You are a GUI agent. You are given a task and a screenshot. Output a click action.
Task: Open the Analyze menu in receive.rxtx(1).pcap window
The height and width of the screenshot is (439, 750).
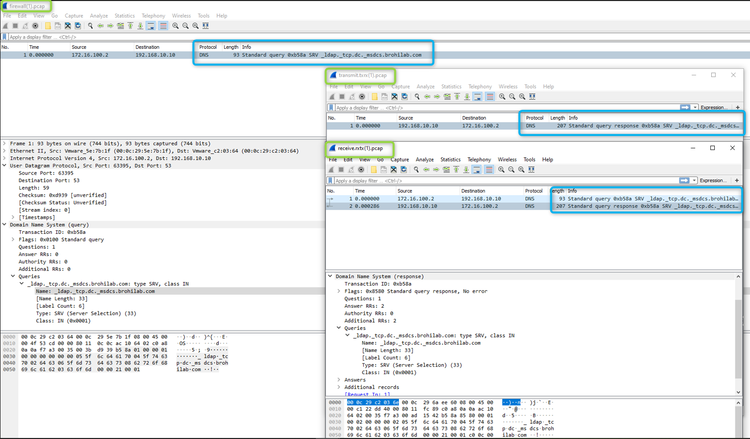425,159
